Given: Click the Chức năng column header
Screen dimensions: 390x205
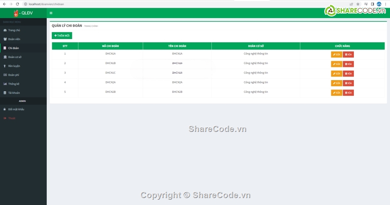Looking at the screenshot, I should [x=342, y=46].
